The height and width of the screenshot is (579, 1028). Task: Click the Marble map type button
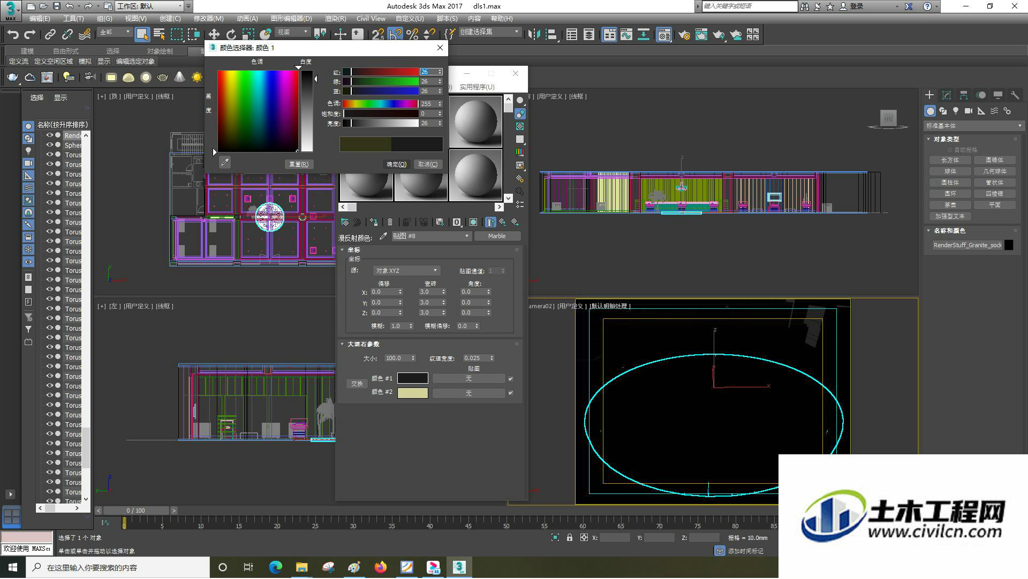pos(497,236)
